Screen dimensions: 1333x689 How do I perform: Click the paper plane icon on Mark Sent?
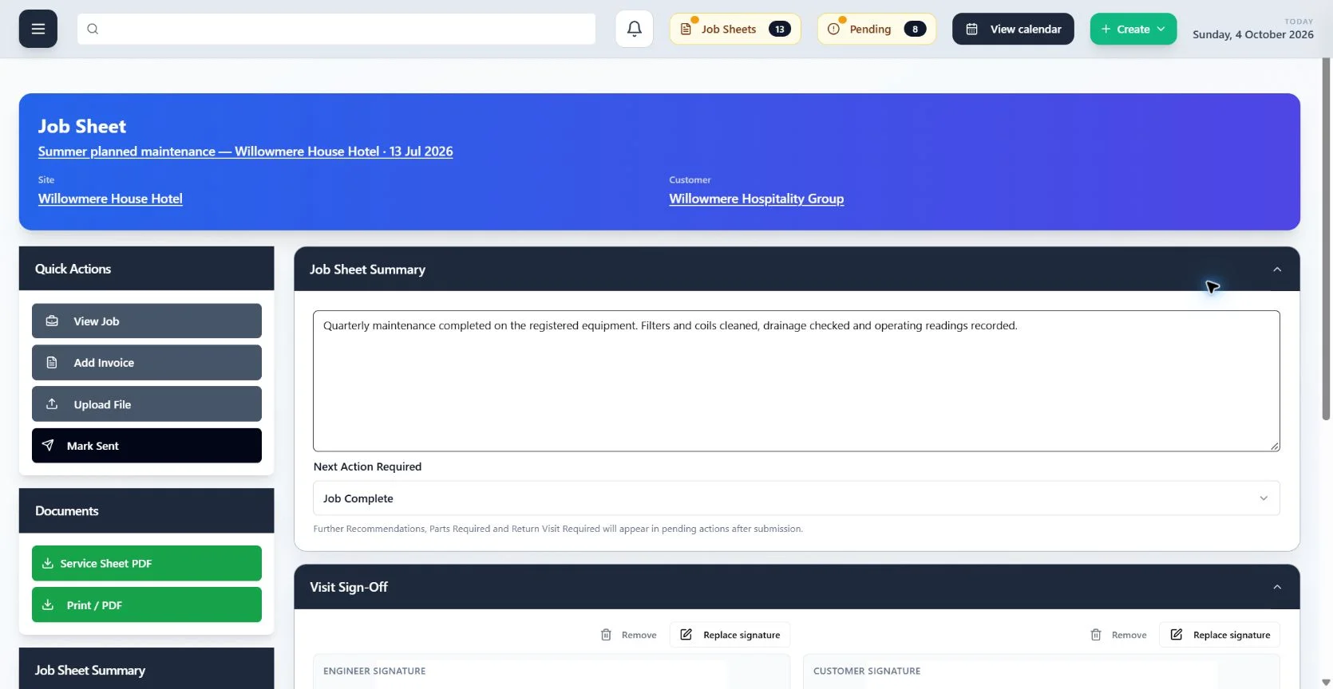48,446
